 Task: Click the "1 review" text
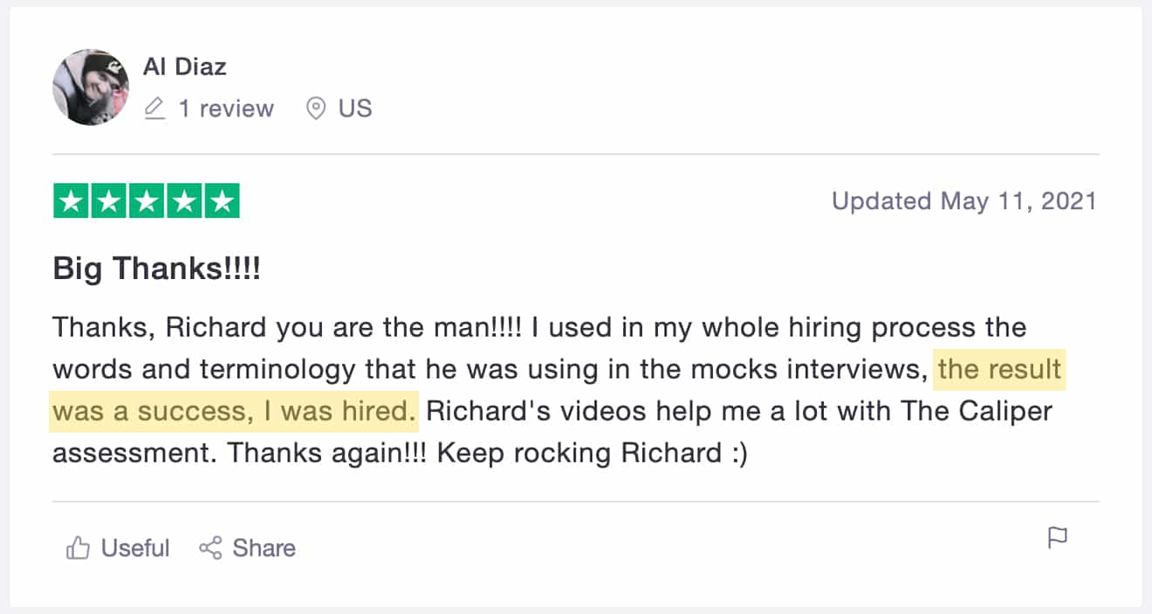point(226,109)
